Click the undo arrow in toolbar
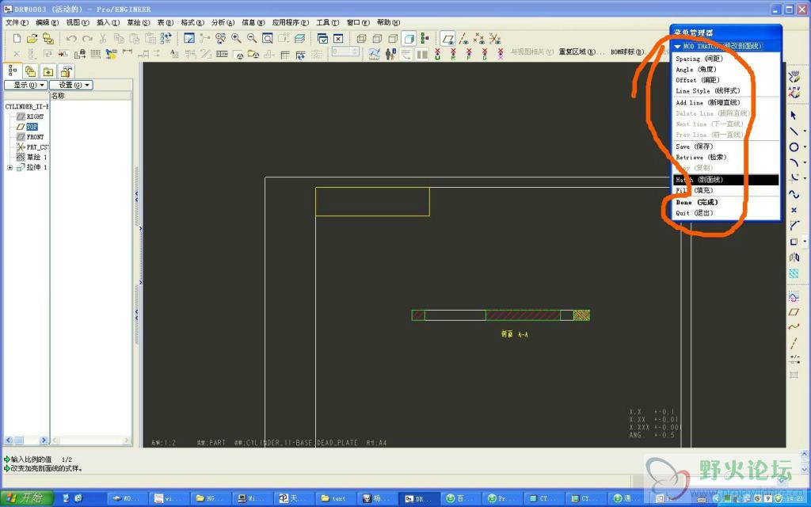The image size is (811, 507). (71, 38)
